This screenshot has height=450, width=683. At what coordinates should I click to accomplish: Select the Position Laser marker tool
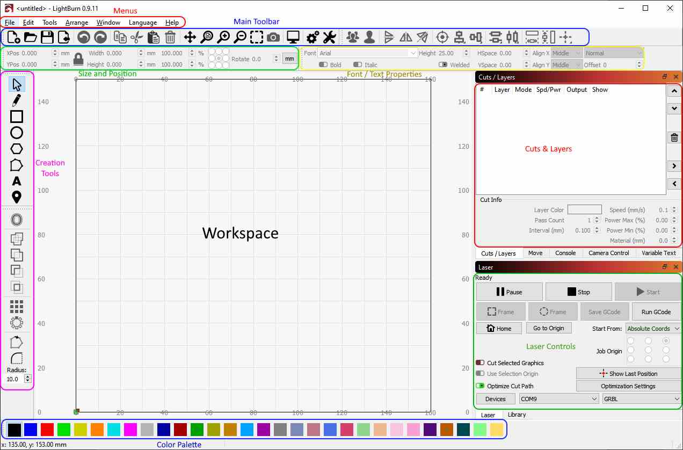[17, 197]
